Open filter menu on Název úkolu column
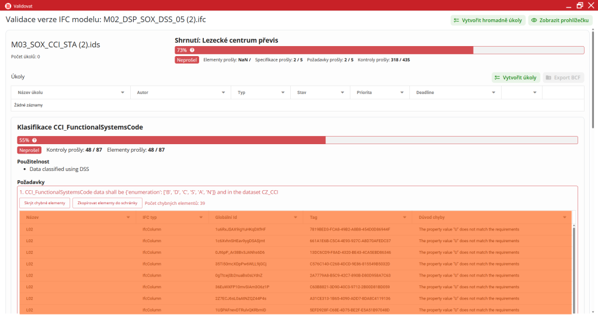The height and width of the screenshot is (321, 598). pos(123,92)
